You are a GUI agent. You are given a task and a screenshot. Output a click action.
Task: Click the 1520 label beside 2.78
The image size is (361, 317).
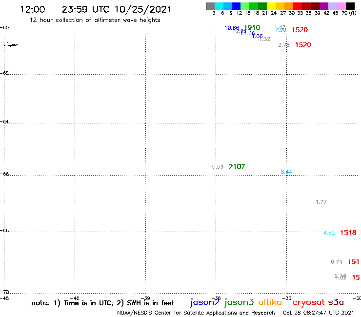coord(303,45)
